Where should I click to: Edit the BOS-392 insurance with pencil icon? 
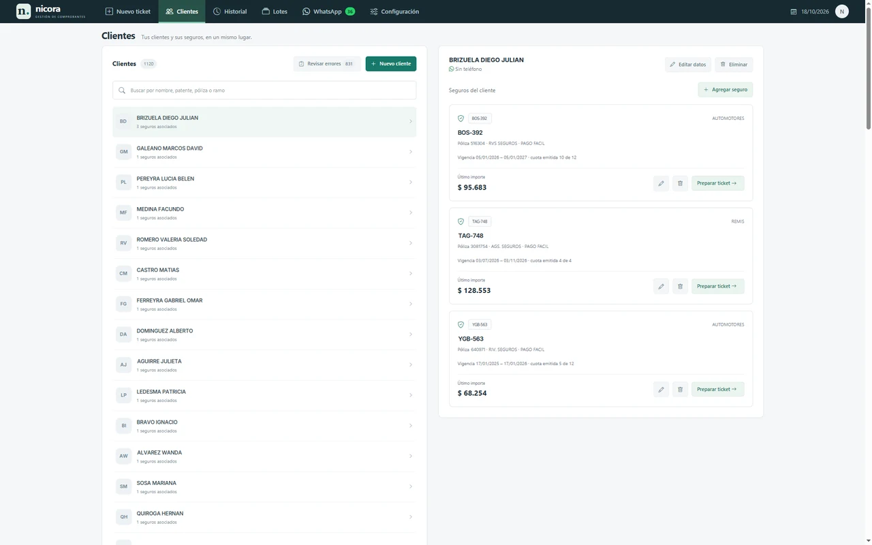pos(661,183)
